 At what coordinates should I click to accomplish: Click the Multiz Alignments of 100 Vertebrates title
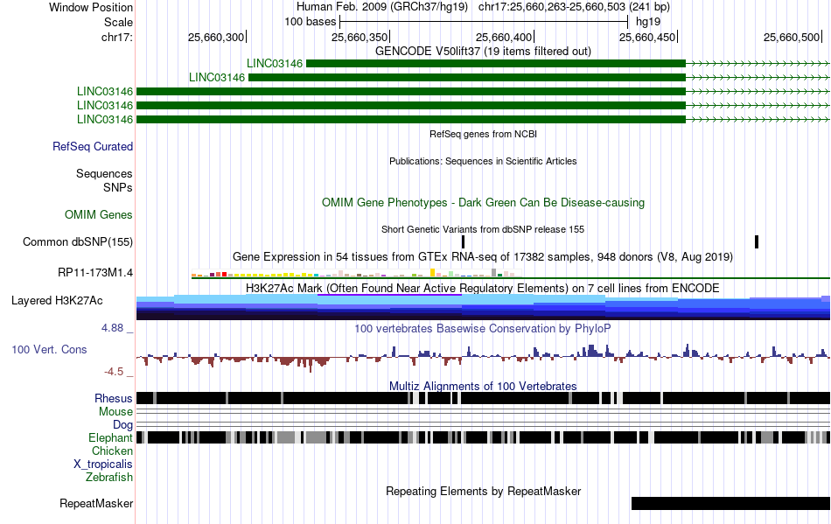click(x=483, y=387)
